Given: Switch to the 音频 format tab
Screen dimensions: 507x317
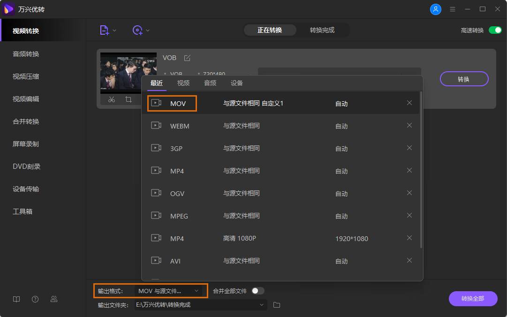Looking at the screenshot, I should (210, 83).
